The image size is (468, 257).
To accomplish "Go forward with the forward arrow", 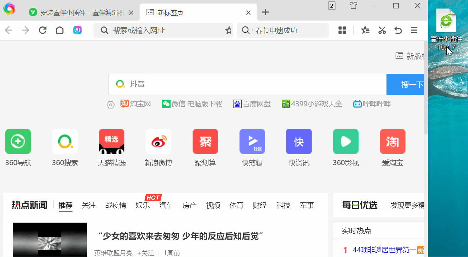I will (26, 30).
